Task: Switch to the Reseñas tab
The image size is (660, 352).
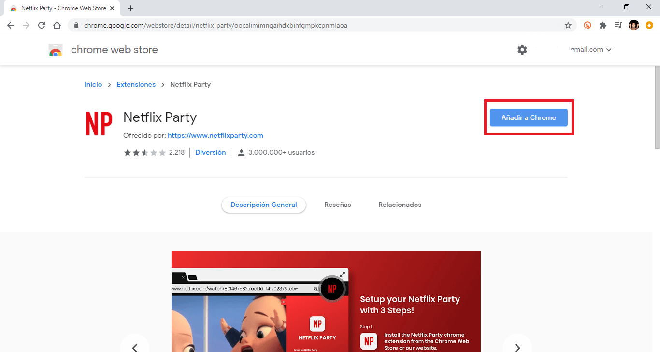Action: point(338,205)
